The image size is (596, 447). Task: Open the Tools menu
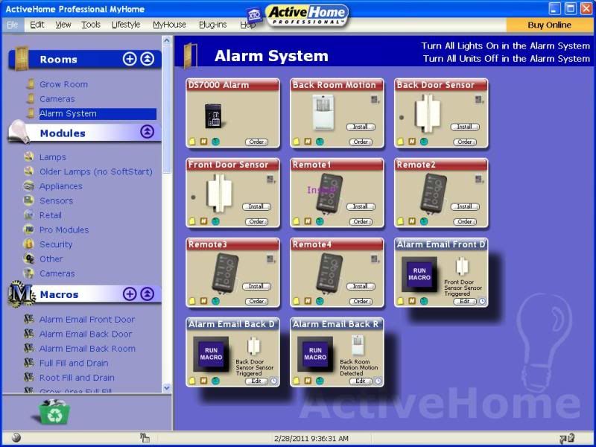click(x=91, y=25)
